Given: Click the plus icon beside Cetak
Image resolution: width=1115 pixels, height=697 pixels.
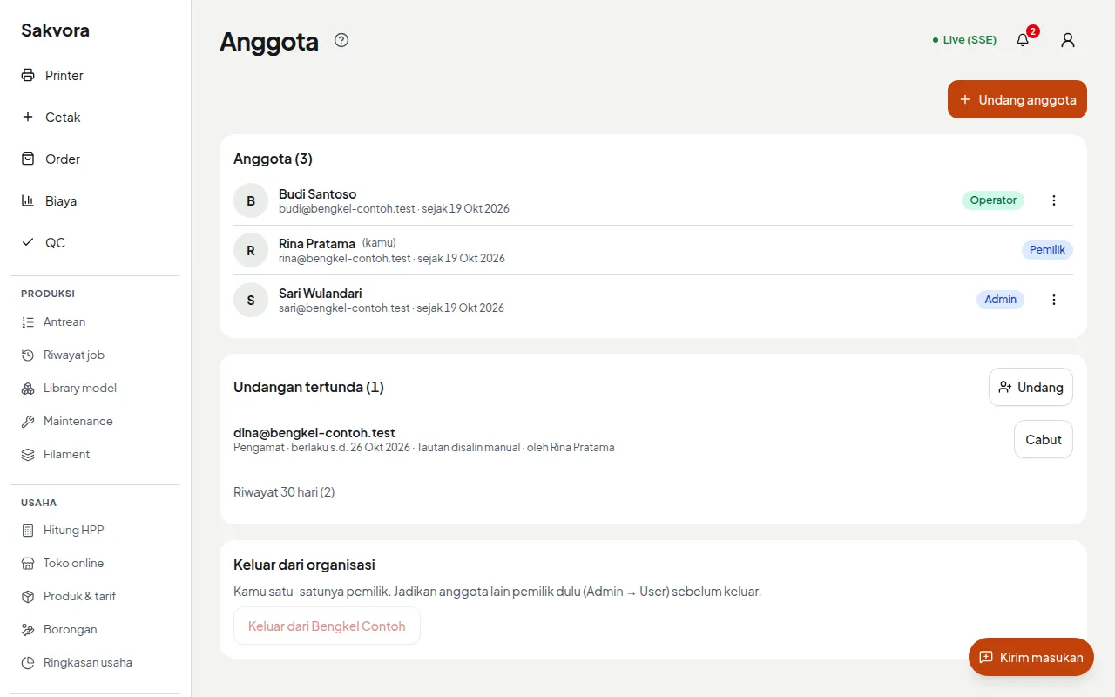Looking at the screenshot, I should point(28,118).
